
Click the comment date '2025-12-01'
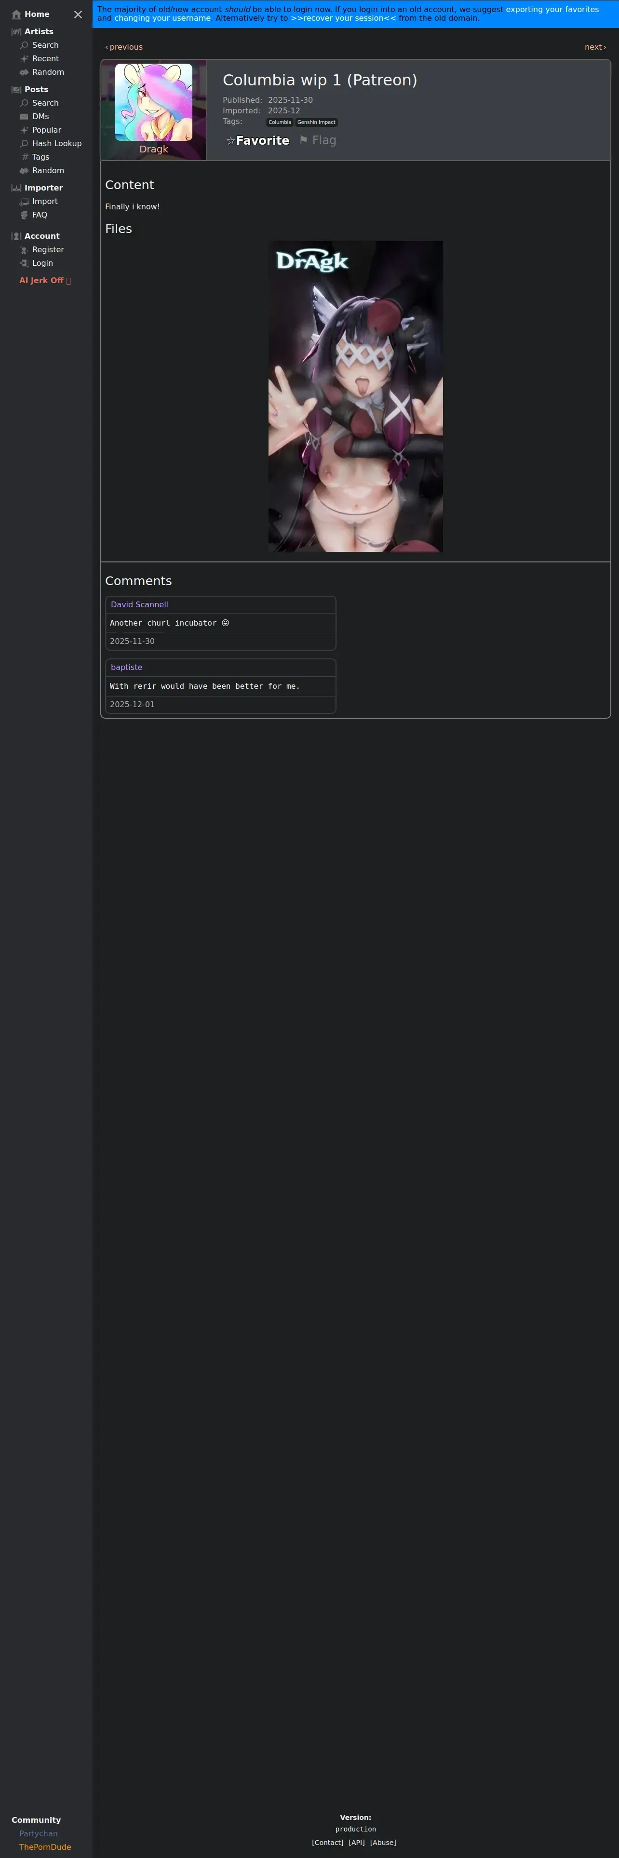[132, 705]
